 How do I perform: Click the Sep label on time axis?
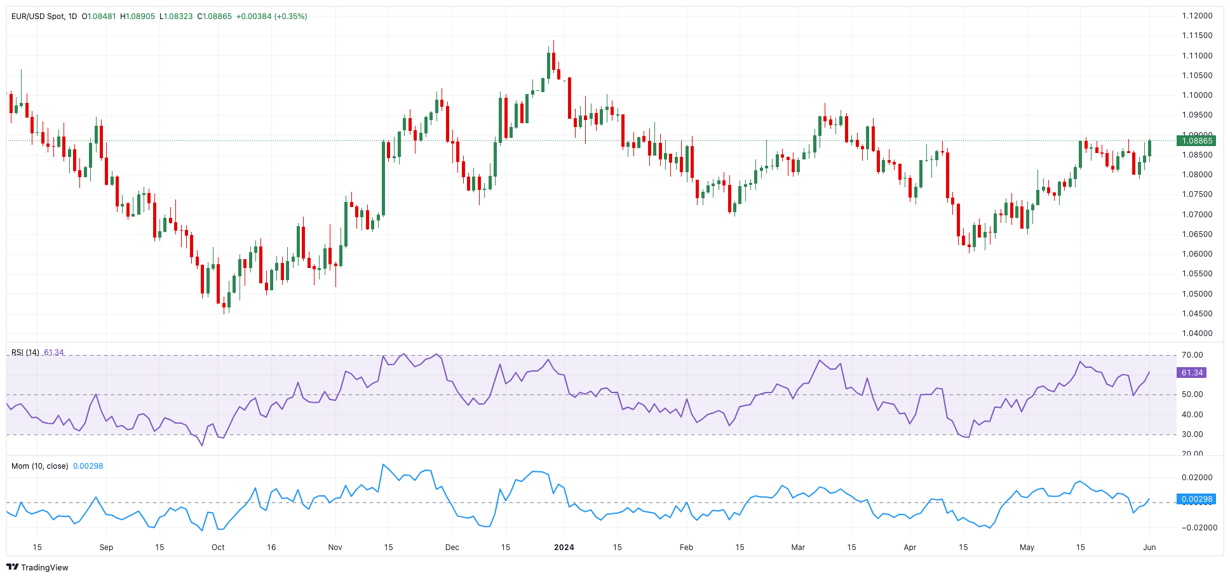click(106, 548)
